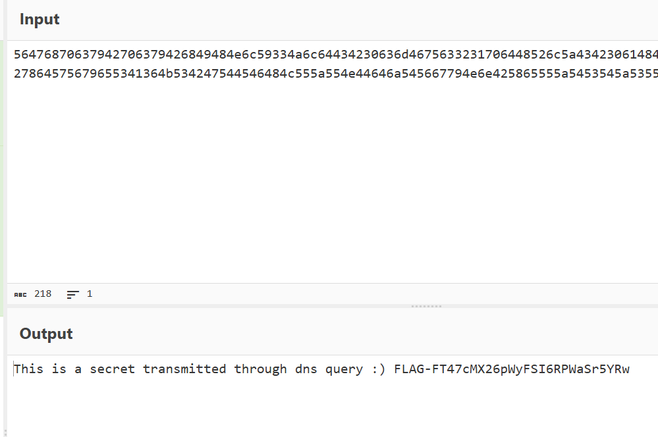Click the empty area of the Input box
The height and width of the screenshot is (437, 658).
[x=333, y=180]
